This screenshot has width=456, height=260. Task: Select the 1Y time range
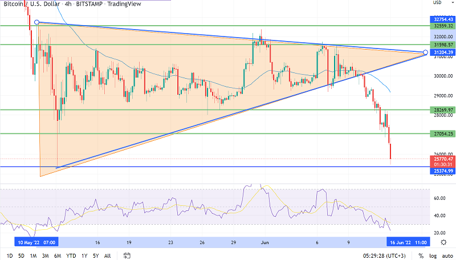click(x=84, y=255)
